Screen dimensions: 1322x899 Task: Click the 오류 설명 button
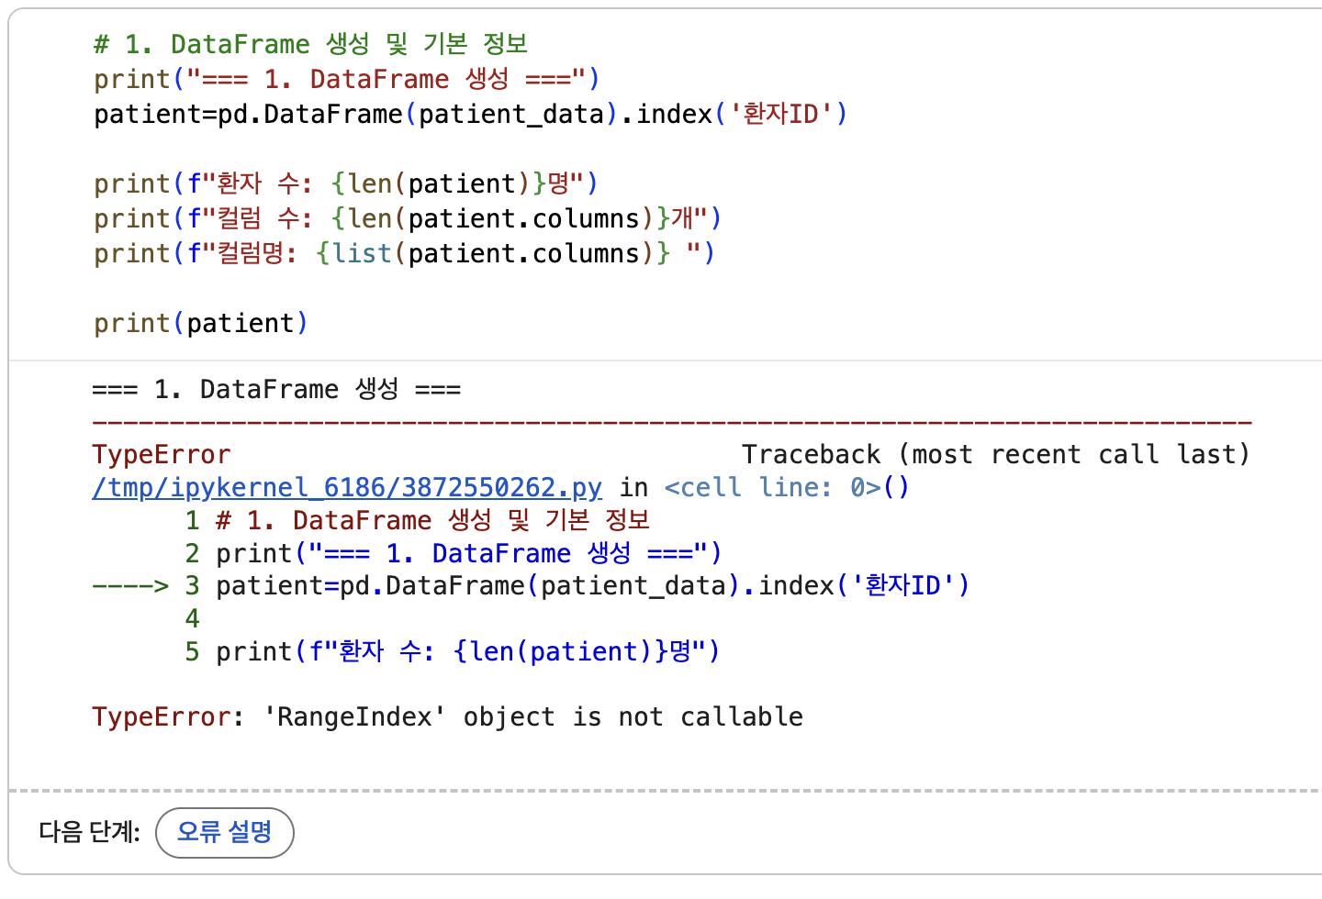pos(225,832)
